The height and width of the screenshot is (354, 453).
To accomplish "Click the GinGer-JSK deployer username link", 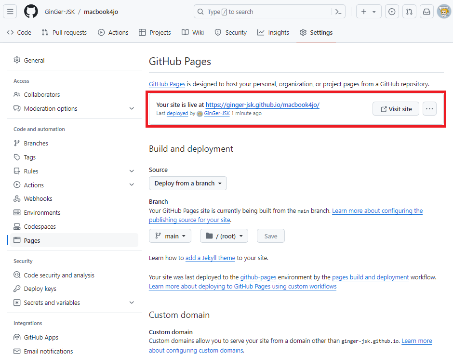I will coord(217,114).
